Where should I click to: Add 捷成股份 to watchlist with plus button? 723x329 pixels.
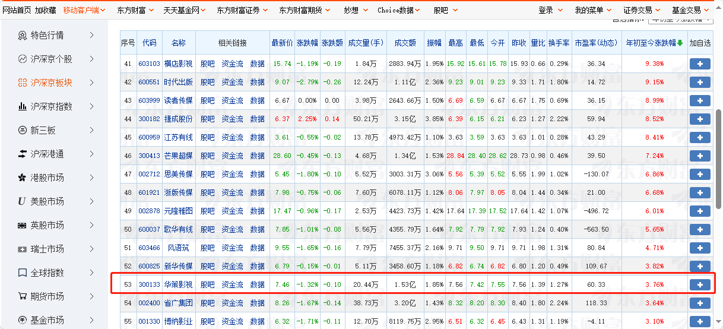(x=700, y=119)
